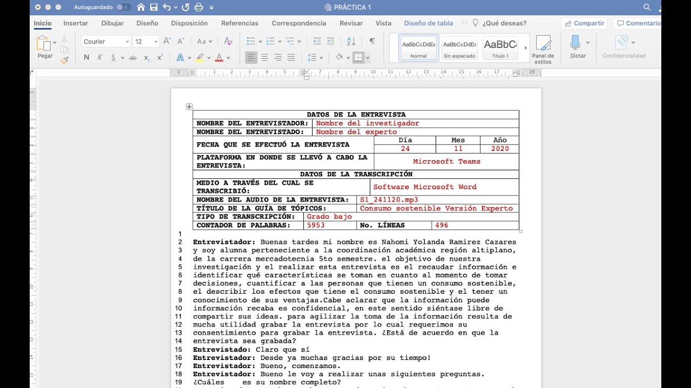Switch to the Referencias tab

[240, 23]
